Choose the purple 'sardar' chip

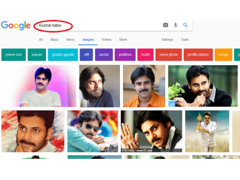point(104,55)
